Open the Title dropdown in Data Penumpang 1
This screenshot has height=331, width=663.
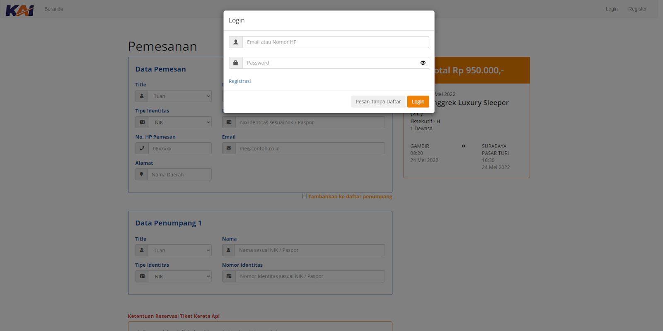[x=179, y=251]
